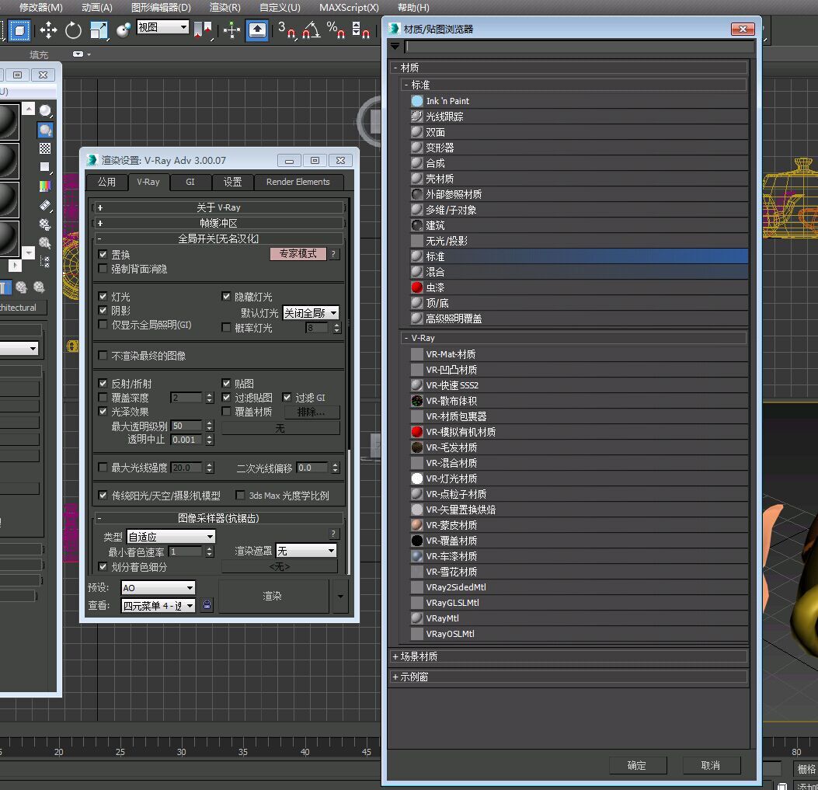
Task: Click the 二次光线偏移 spinner arrows
Action: (336, 468)
